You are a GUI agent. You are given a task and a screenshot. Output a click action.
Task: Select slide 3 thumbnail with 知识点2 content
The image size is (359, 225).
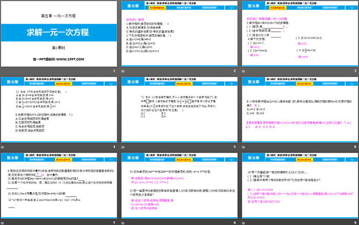point(300,34)
